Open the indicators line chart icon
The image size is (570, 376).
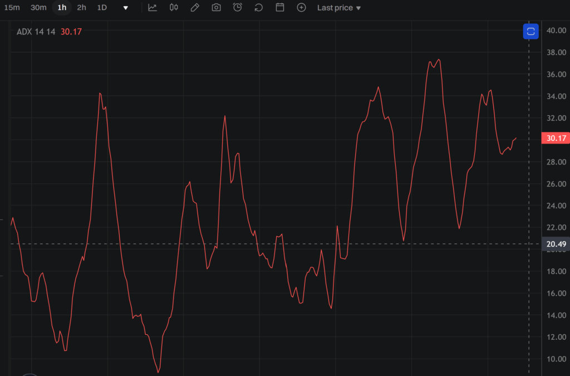(153, 8)
